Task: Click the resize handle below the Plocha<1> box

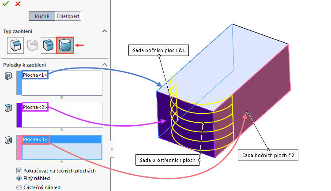Action: (x=62, y=97)
